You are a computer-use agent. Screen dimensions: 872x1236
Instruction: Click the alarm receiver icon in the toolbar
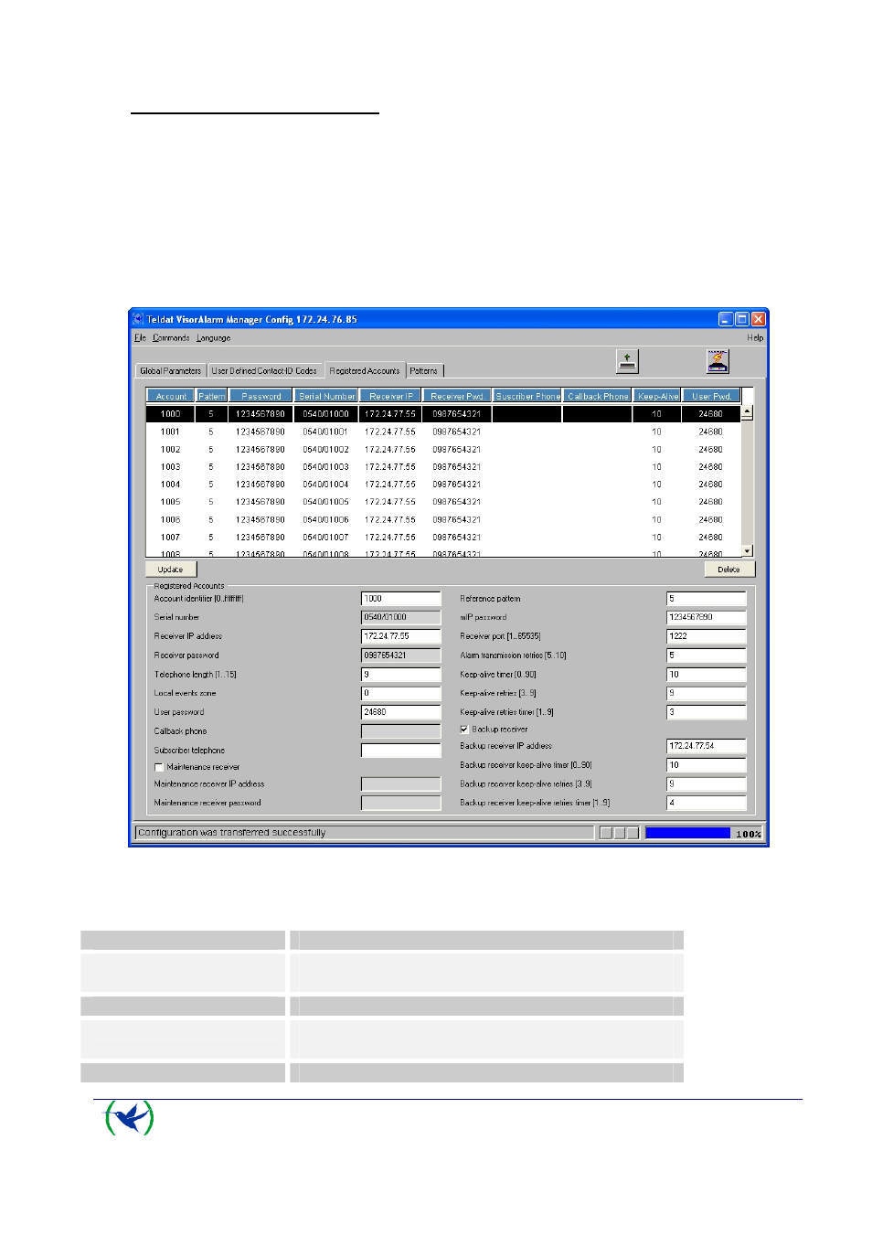[718, 361]
